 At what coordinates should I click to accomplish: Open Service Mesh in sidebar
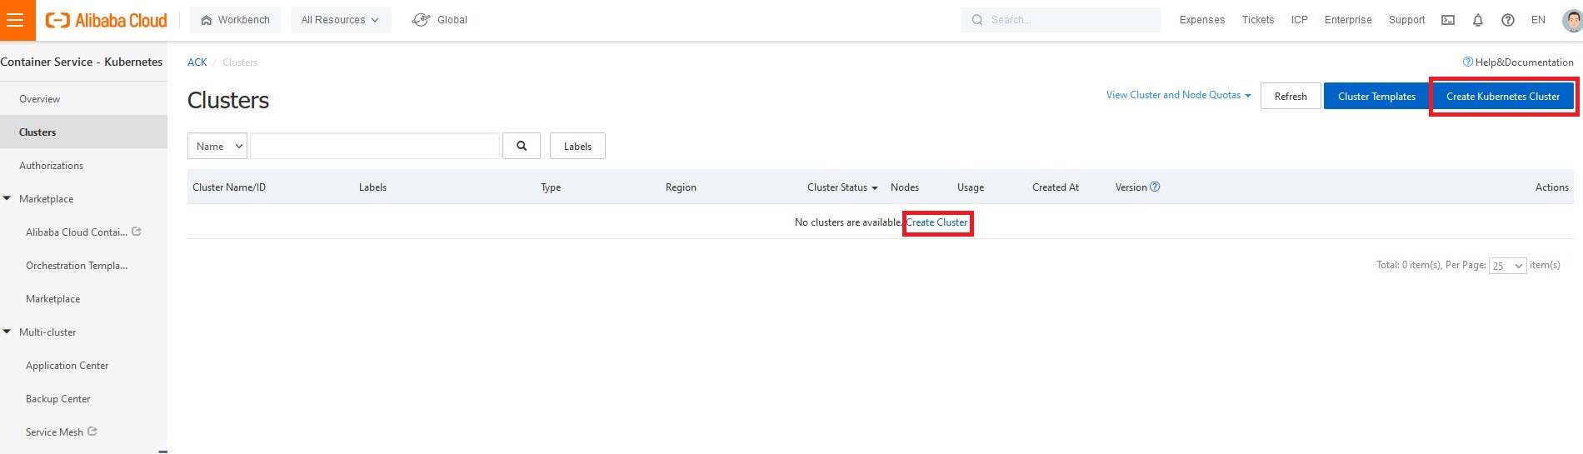tap(54, 432)
